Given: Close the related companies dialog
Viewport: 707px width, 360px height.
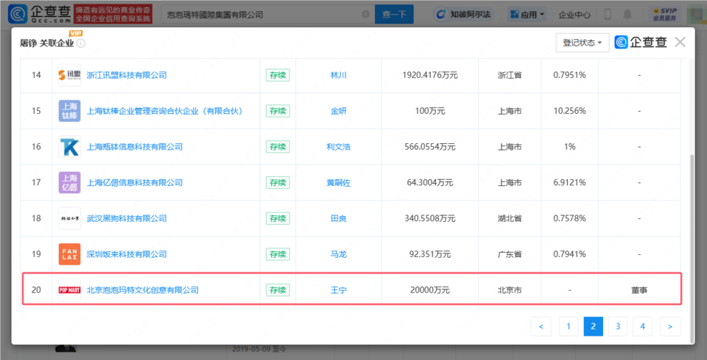Looking at the screenshot, I should (680, 43).
